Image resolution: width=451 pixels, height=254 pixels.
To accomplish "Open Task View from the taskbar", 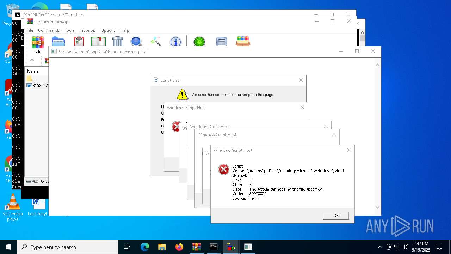I will tap(127, 247).
